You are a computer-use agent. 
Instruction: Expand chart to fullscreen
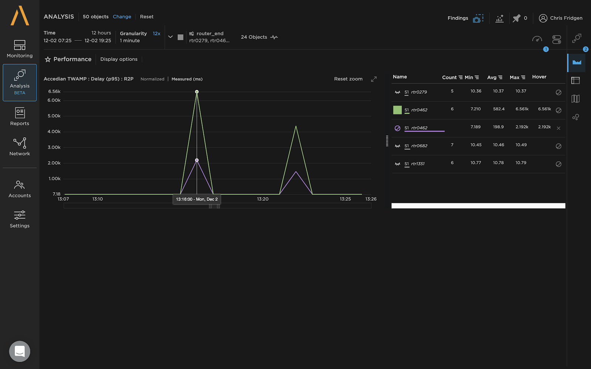(374, 79)
